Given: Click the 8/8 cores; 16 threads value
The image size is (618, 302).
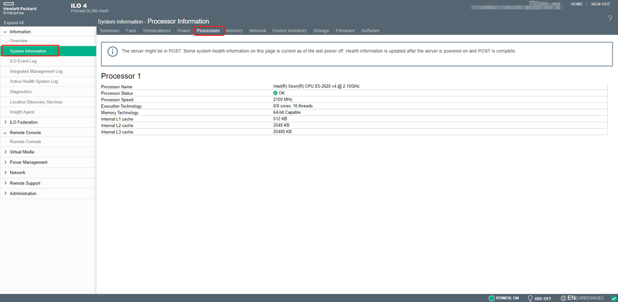Looking at the screenshot, I should click(x=293, y=106).
